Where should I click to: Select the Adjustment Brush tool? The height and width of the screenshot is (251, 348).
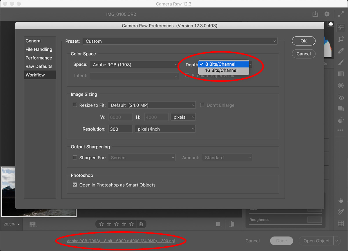[x=340, y=62]
